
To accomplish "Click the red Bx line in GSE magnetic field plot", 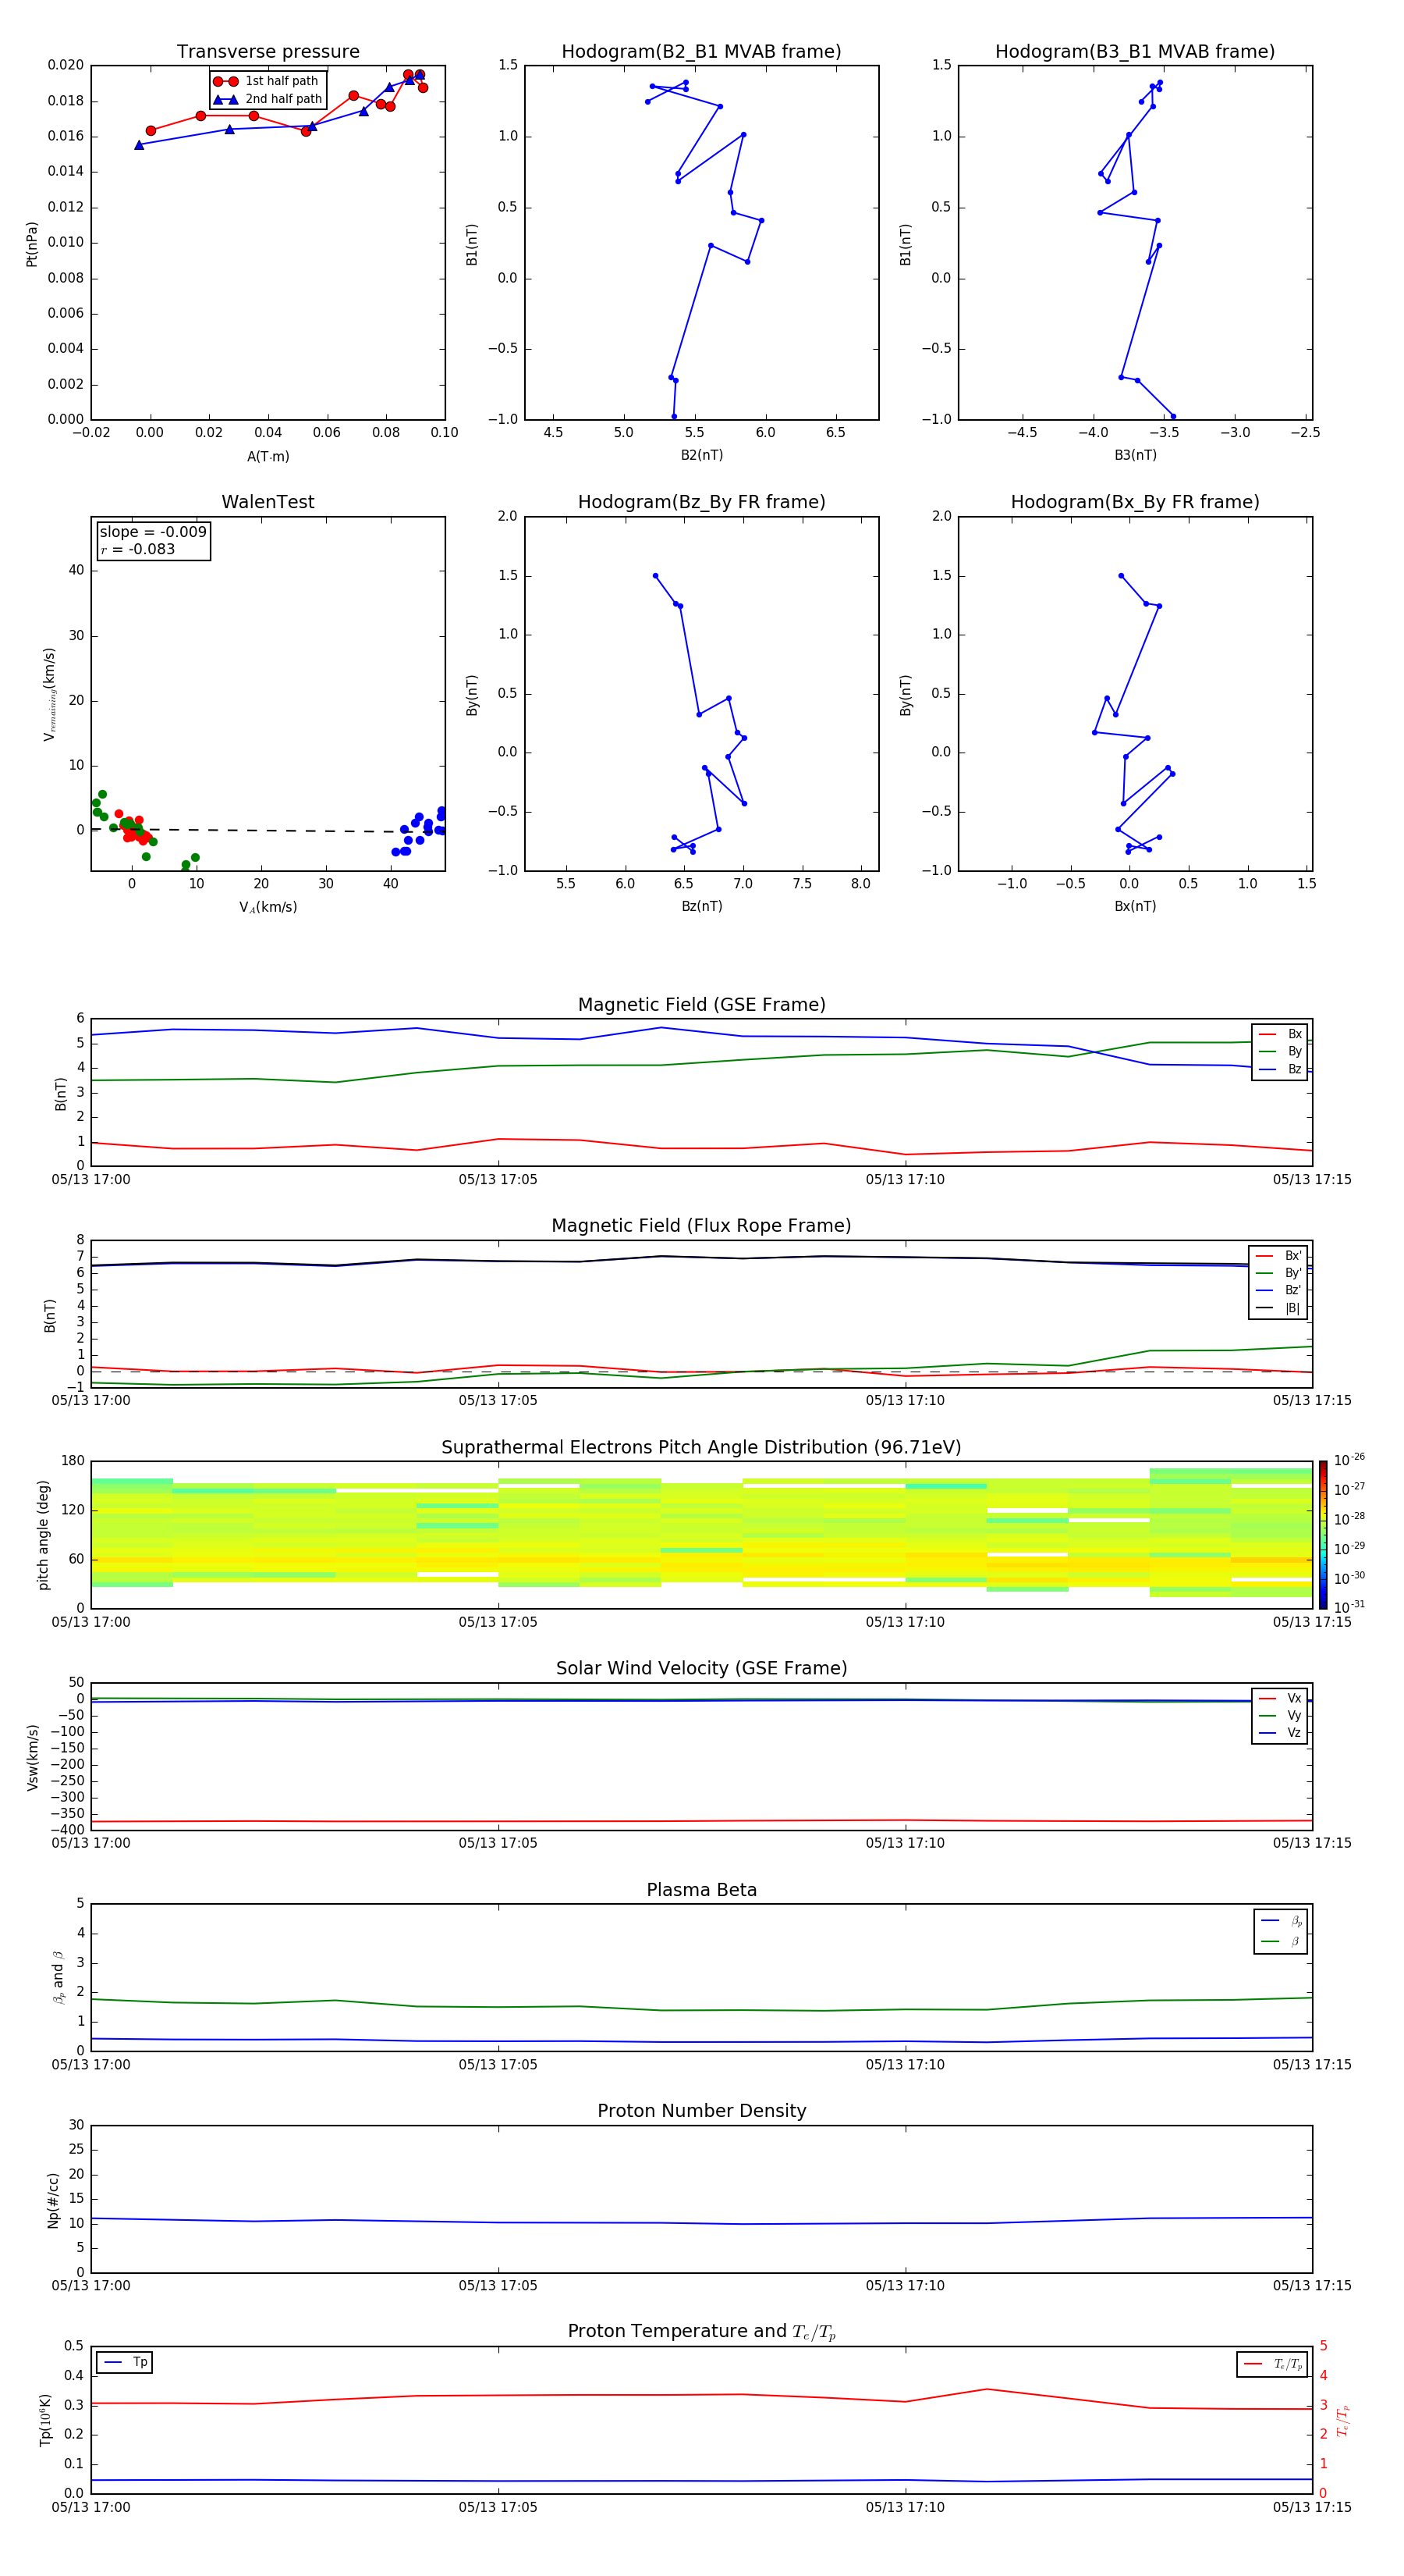I will click(x=701, y=1148).
